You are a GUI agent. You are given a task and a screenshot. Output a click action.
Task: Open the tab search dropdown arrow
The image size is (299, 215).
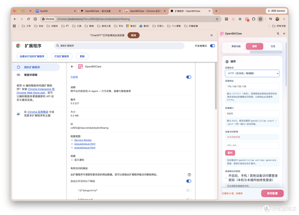[x=30, y=11]
